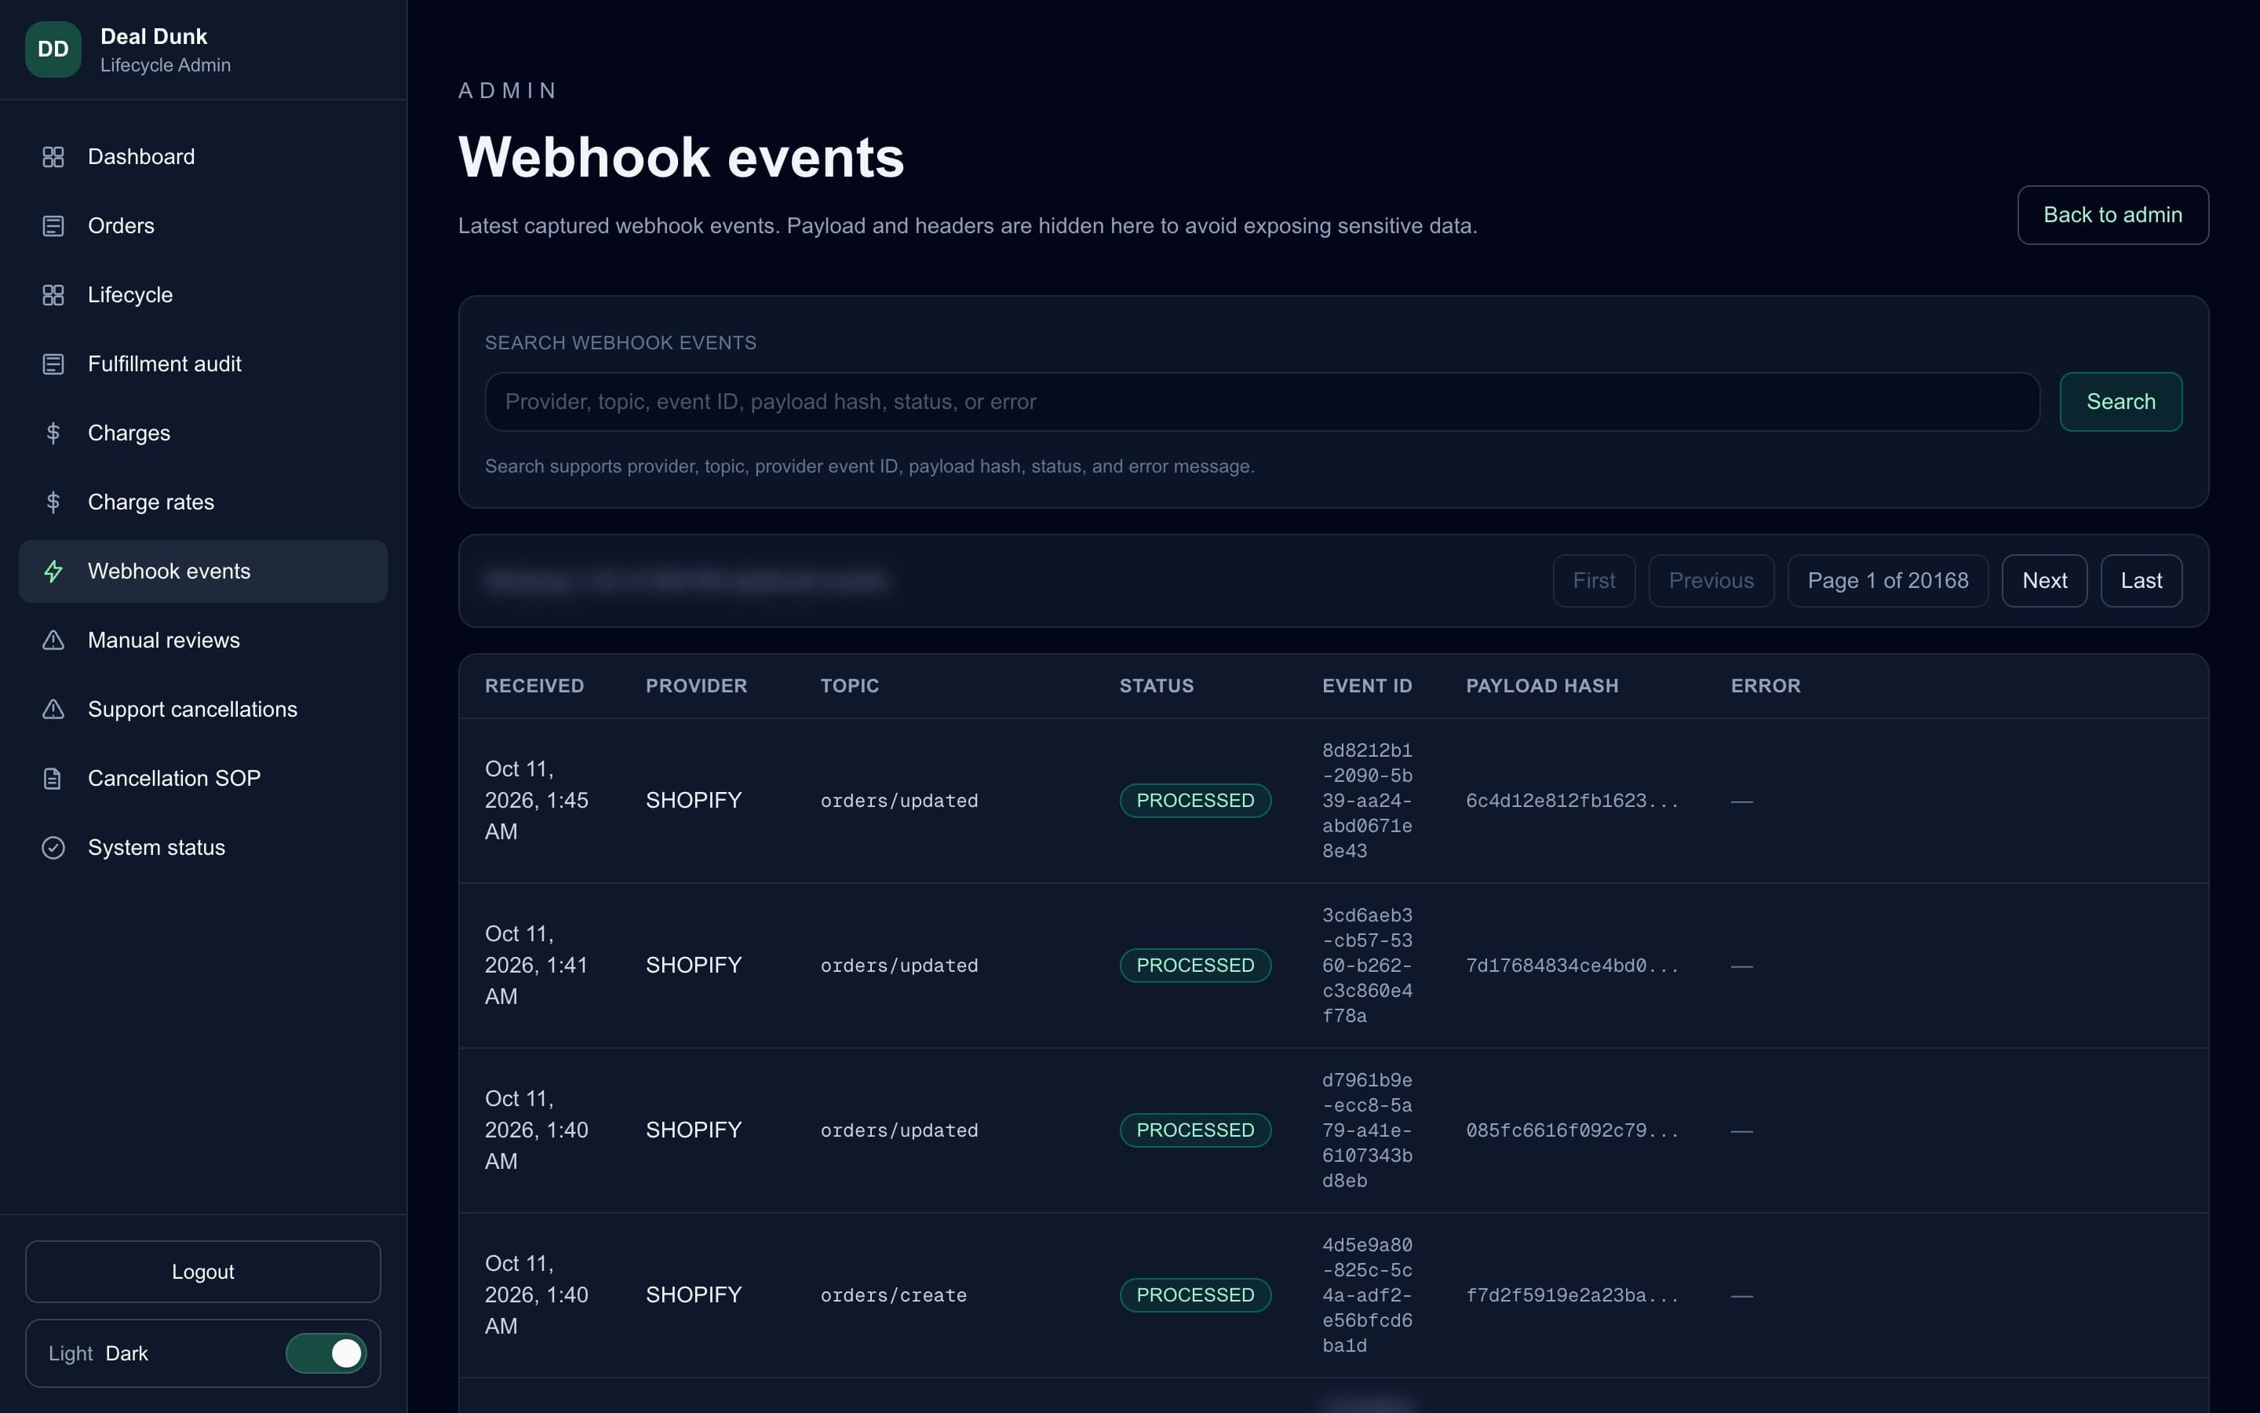This screenshot has width=2260, height=1413.
Task: Click payload hash 7d17684834ce4bd0...
Action: [x=1572, y=966]
